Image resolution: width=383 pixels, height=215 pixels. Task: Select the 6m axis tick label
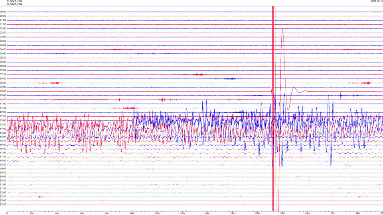tap(82, 213)
